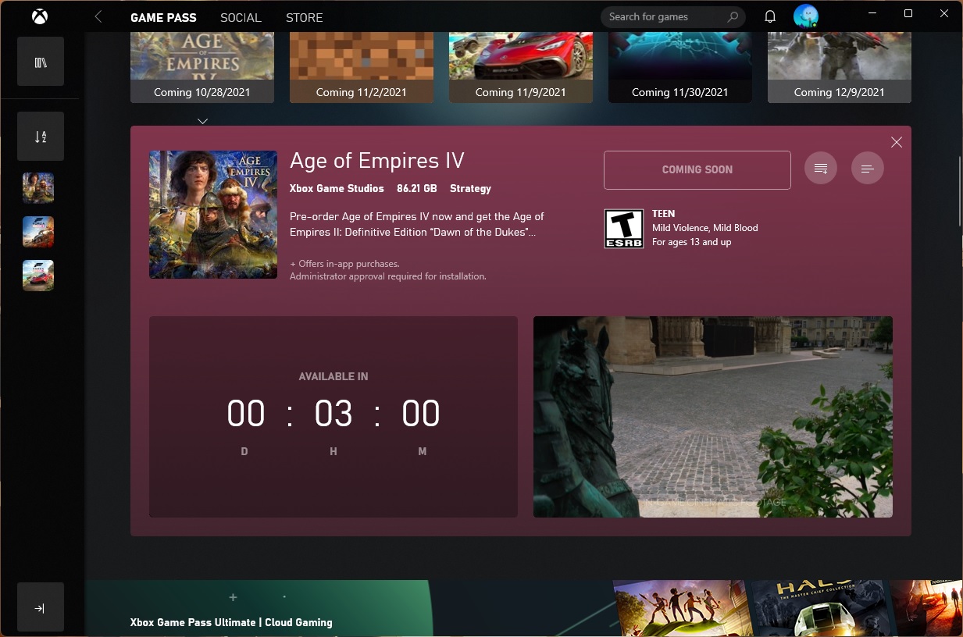The width and height of the screenshot is (963, 637).
Task: Focus the Search for games field
Action: pos(673,16)
